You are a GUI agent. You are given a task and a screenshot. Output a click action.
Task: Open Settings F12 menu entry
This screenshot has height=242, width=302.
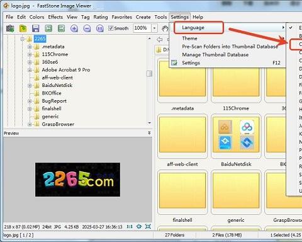pyautogui.click(x=228, y=63)
